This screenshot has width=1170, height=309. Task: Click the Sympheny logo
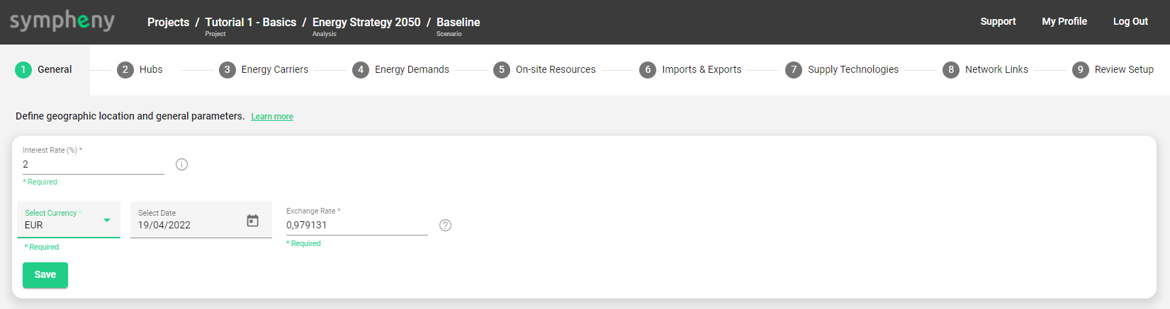click(62, 21)
